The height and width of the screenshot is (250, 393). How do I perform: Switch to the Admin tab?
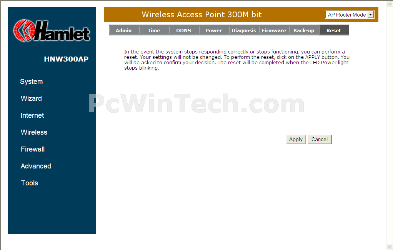click(123, 31)
